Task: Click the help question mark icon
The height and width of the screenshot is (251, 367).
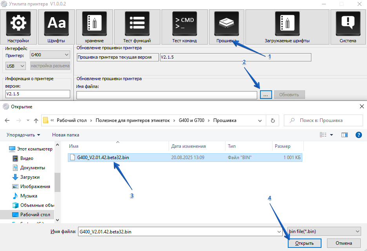Action: (358, 135)
